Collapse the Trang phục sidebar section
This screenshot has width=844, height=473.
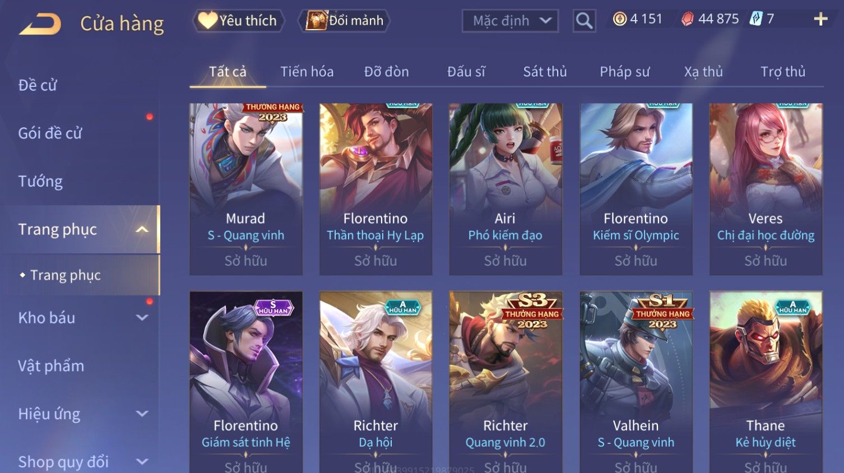pos(142,229)
